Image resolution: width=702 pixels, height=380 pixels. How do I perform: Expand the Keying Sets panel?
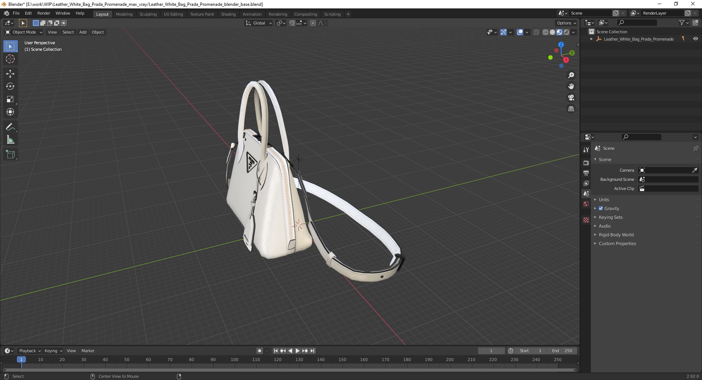pyautogui.click(x=611, y=217)
